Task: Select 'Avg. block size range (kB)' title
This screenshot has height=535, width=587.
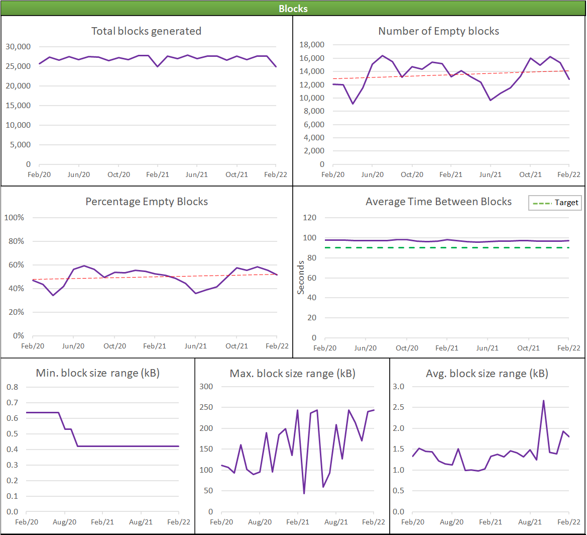Action: coord(487,374)
